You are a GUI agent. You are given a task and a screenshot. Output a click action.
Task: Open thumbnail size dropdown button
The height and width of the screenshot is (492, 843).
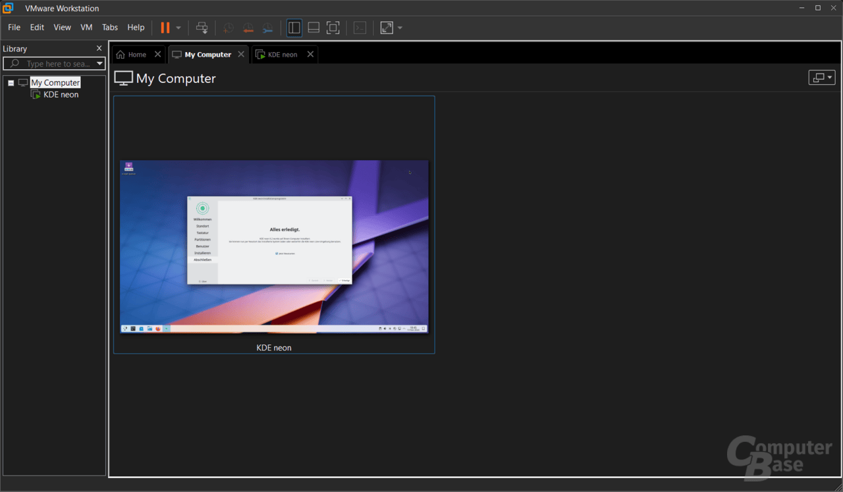tap(822, 77)
